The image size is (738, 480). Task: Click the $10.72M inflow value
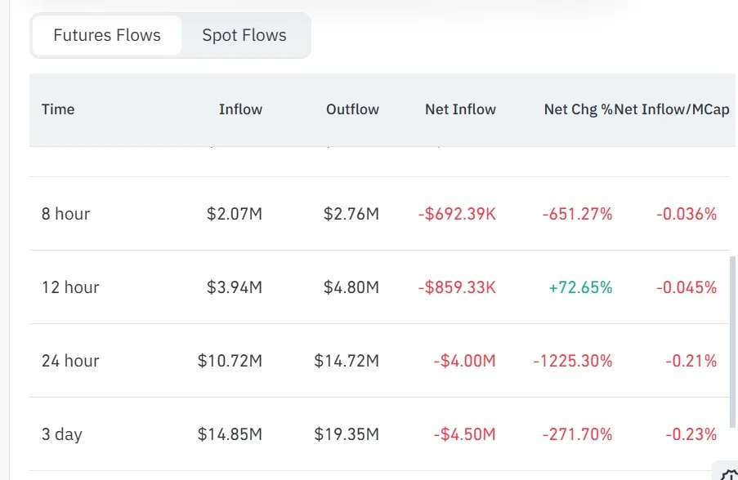pyautogui.click(x=230, y=361)
